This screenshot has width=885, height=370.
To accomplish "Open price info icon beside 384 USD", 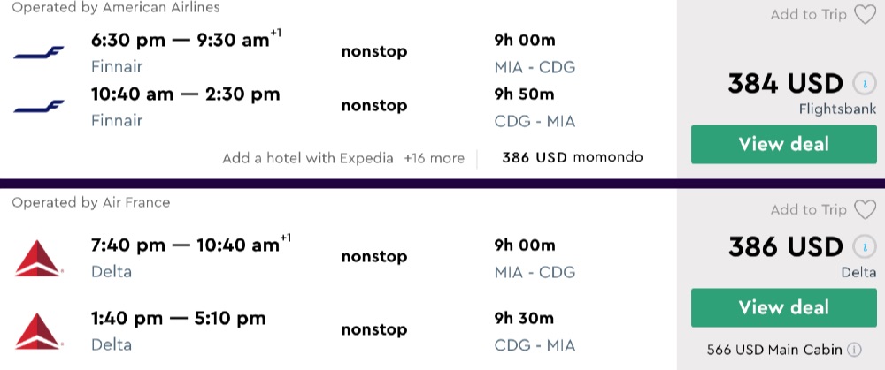I will click(863, 84).
